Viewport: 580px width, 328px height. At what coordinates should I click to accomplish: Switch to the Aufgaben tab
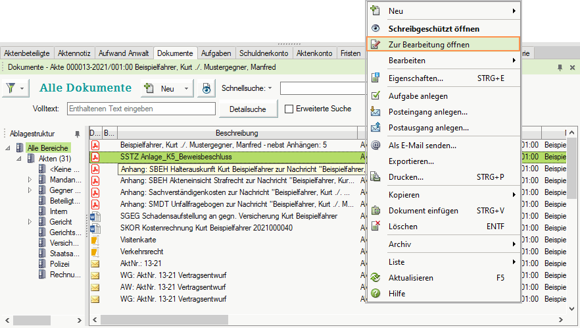(216, 53)
